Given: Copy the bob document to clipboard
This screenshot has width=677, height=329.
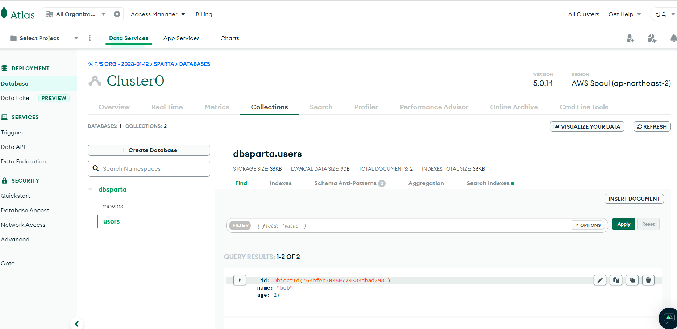Looking at the screenshot, I should tap(616, 280).
